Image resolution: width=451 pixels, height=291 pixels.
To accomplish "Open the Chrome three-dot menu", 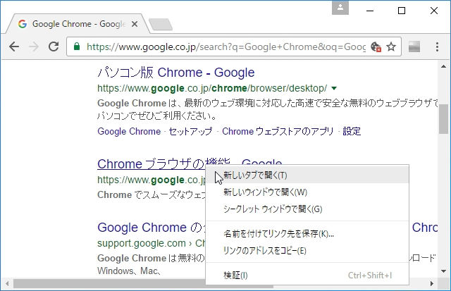I will point(437,47).
